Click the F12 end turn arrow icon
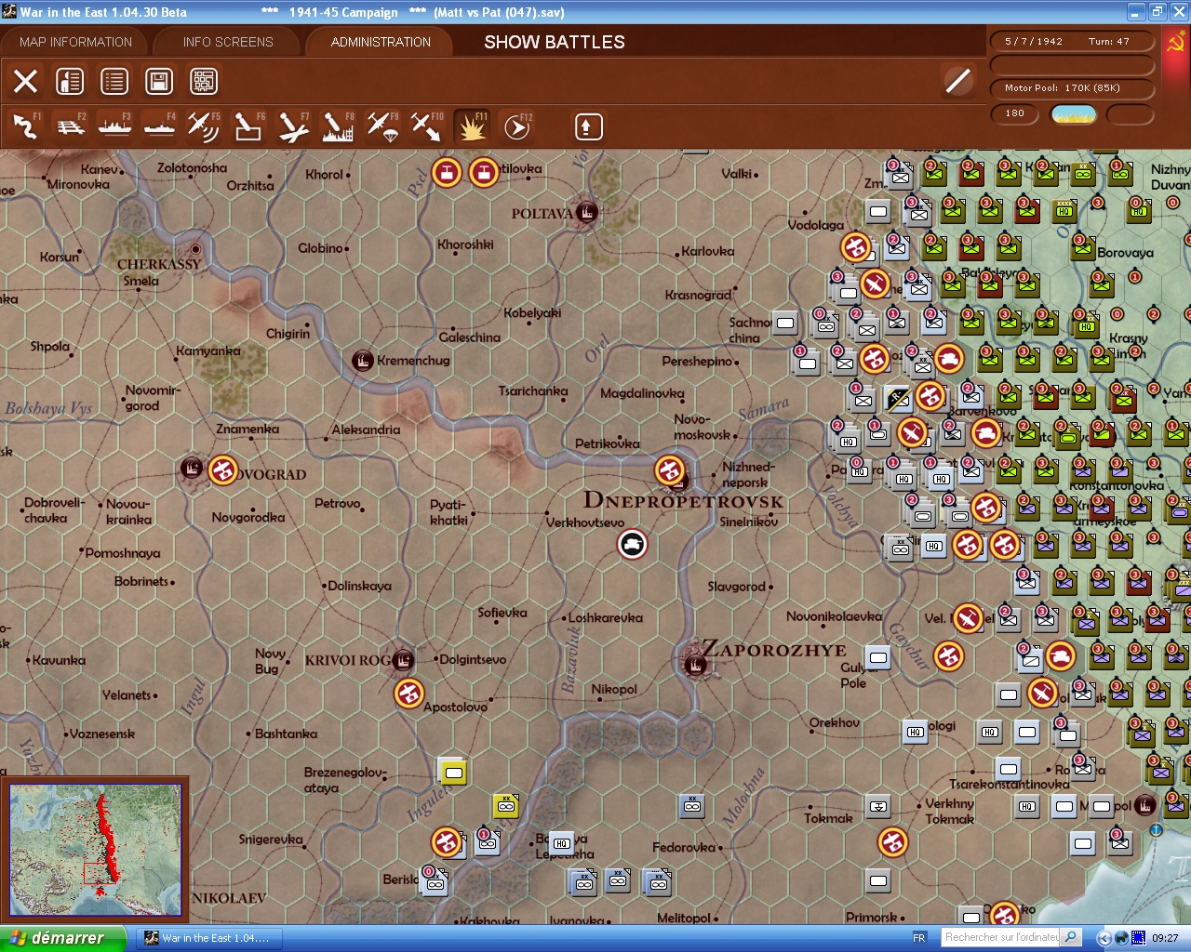This screenshot has height=952, width=1191. tap(516, 126)
